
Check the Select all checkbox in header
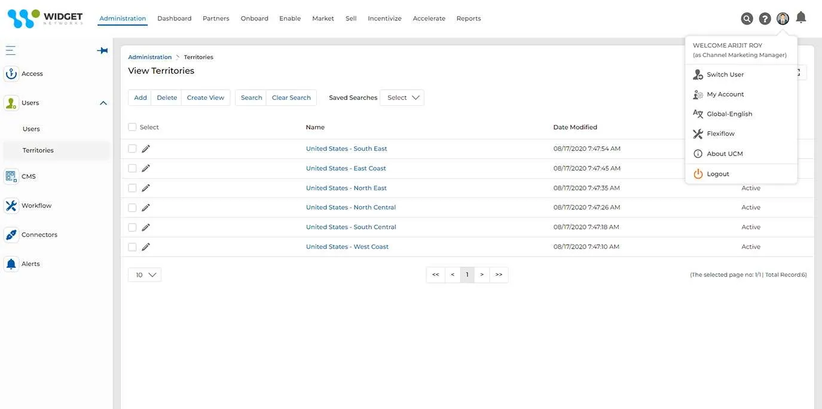pos(132,127)
